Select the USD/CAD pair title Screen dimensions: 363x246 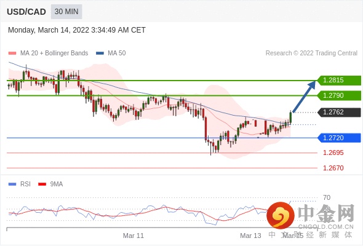pos(26,12)
